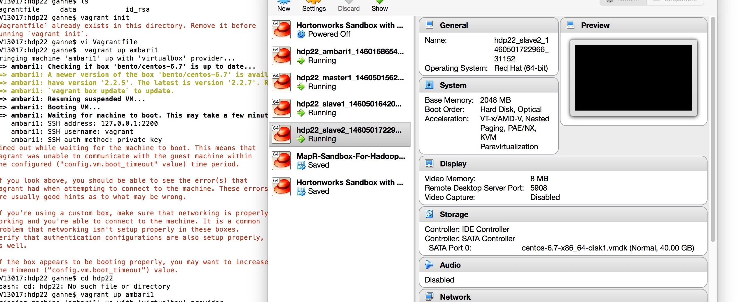737x302 pixels.
Task: Click the hdp22_slave2 VM icon
Action: pos(281,134)
